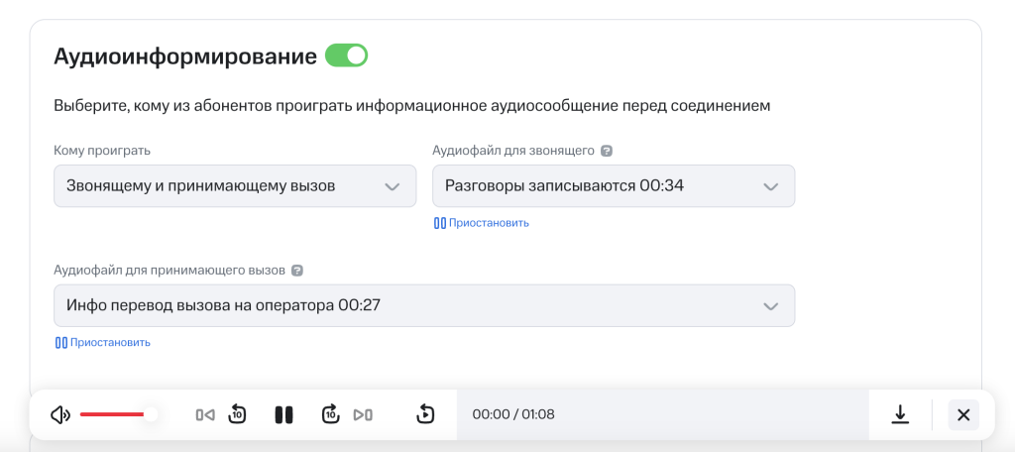Click Приостановить under Разговоры записываются
Screen dimensions: 1015x452
click(482, 223)
